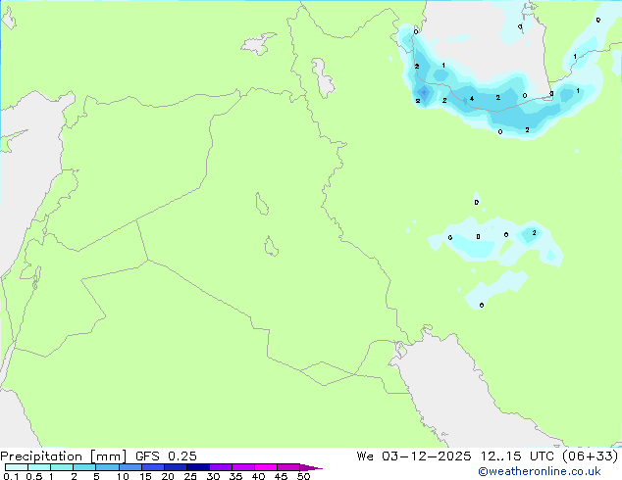Select the 0.5–1 mm legend swatch
The width and height of the screenshot is (622, 480).
(x=39, y=467)
